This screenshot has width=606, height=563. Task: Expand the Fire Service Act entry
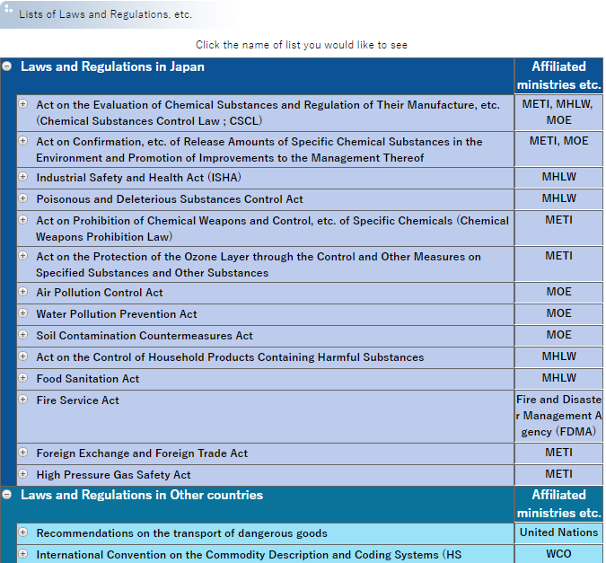23,400
